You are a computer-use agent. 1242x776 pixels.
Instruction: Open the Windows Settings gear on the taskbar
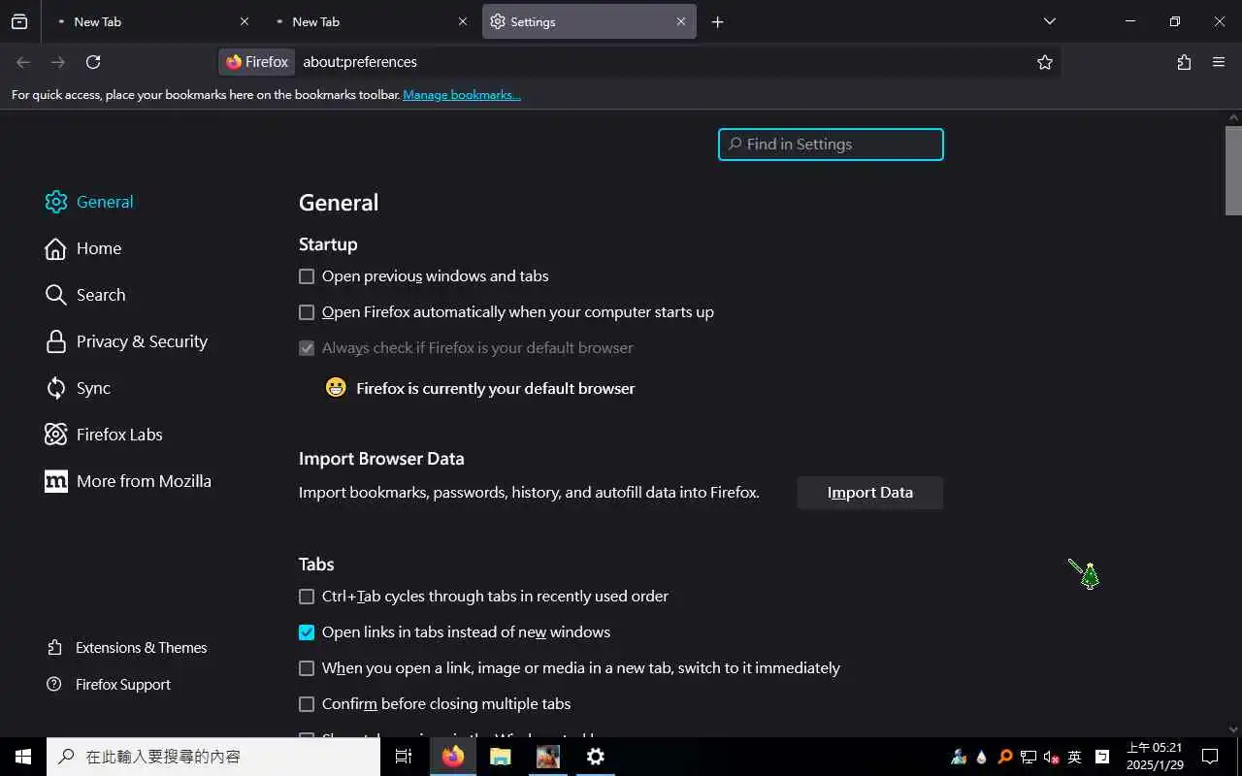pyautogui.click(x=596, y=757)
